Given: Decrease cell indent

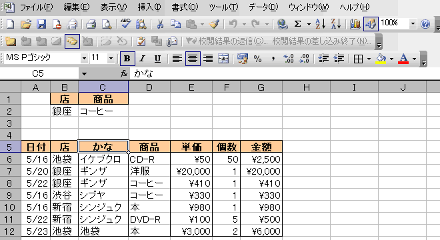Looking at the screenshot, I should [x=323, y=59].
